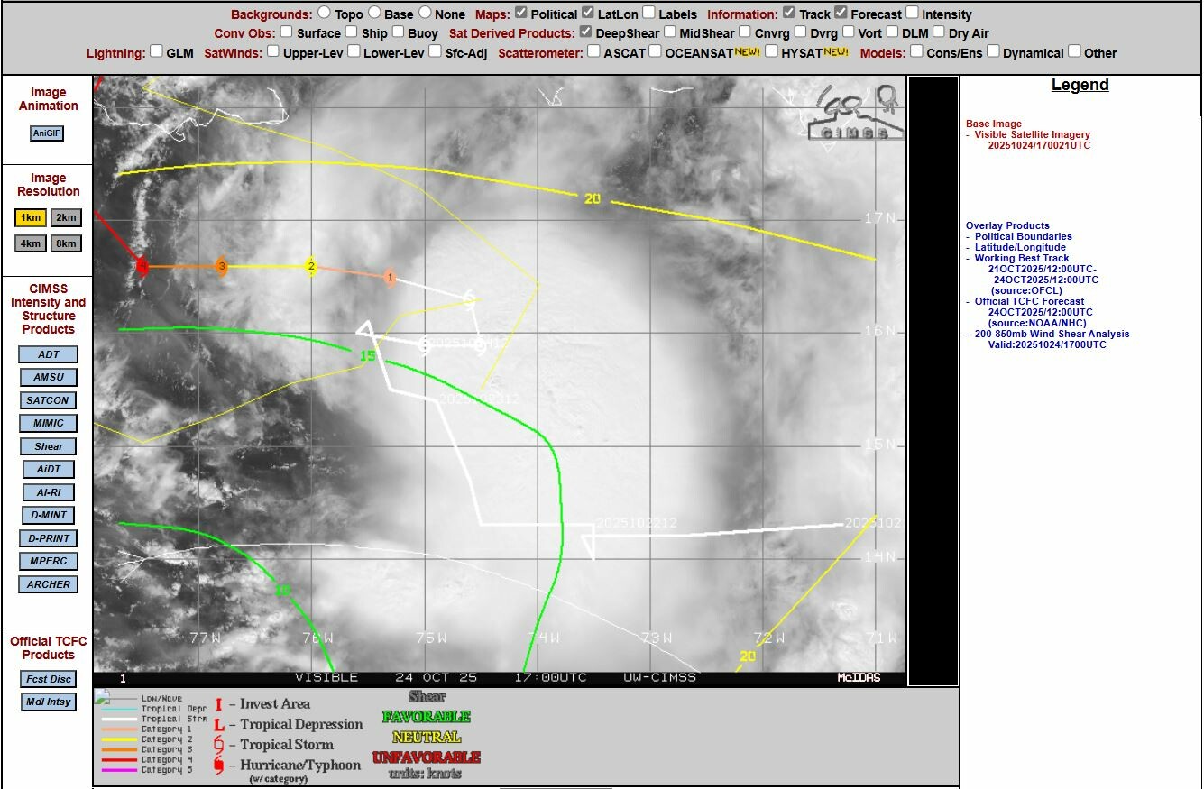This screenshot has height=789, width=1204.
Task: Toggle the LatLon grid checkbox
Action: pos(588,14)
